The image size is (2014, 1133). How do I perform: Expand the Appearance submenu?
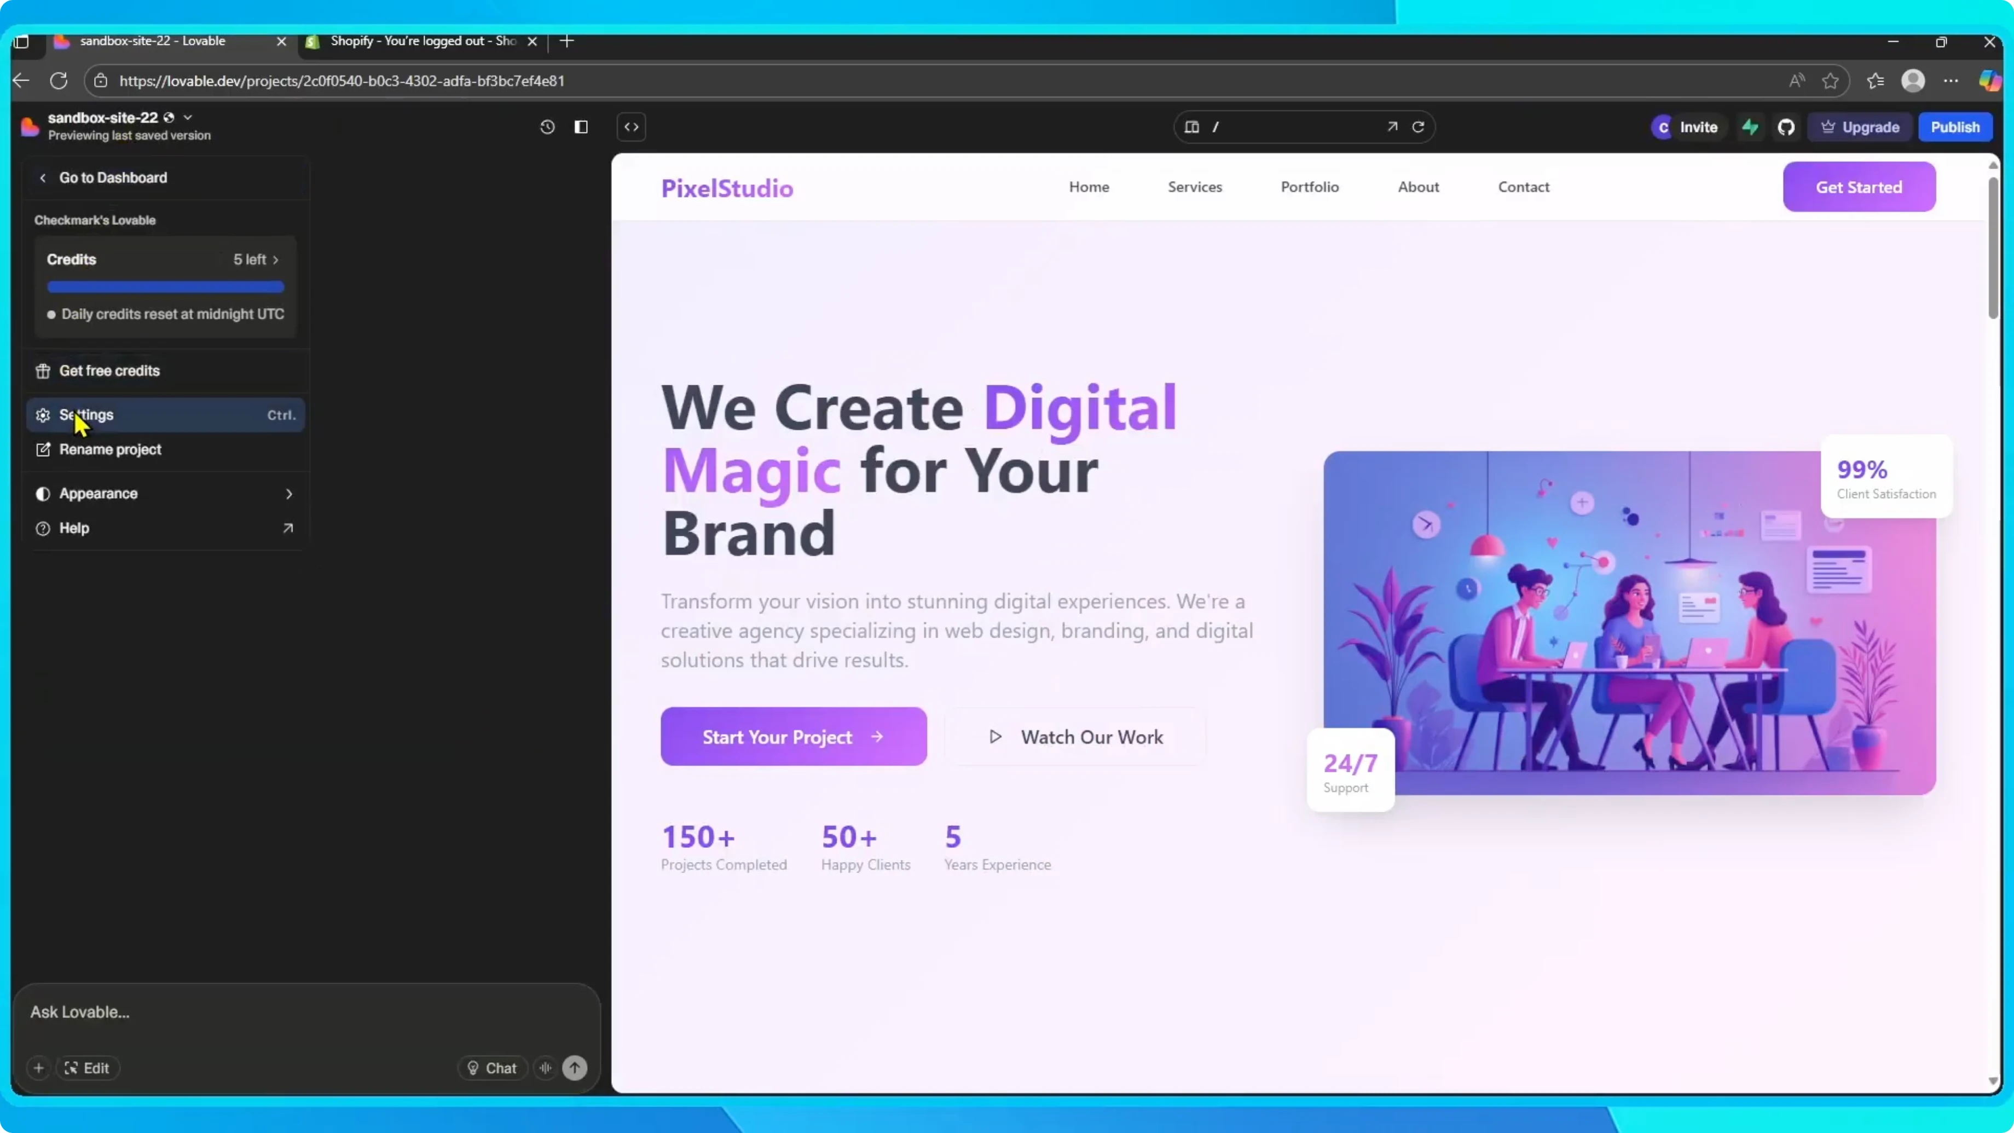[166, 493]
